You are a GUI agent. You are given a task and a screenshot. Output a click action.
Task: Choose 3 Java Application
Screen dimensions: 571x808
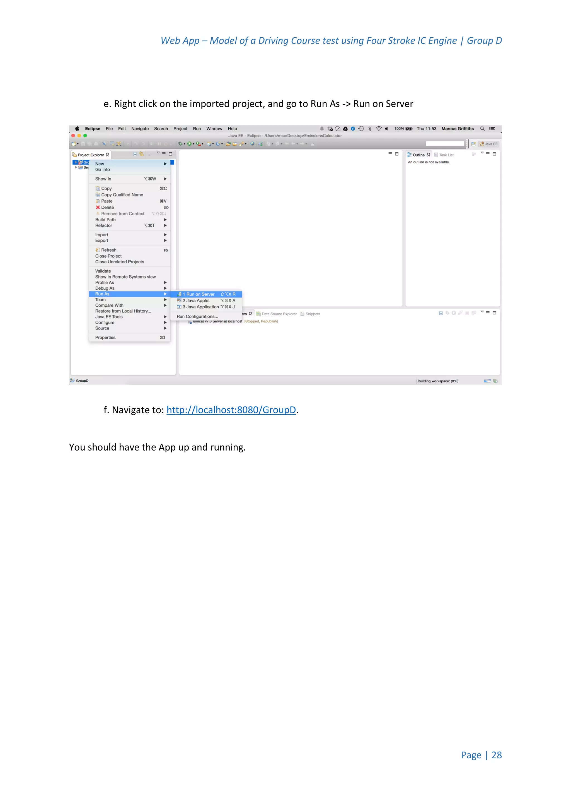pyautogui.click(x=206, y=307)
